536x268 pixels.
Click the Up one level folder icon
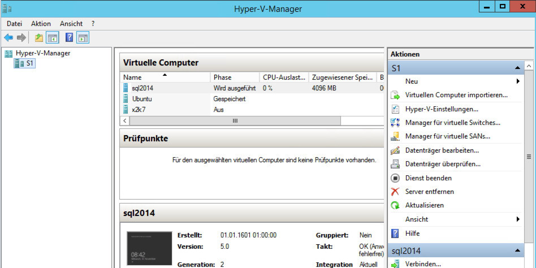pos(39,38)
